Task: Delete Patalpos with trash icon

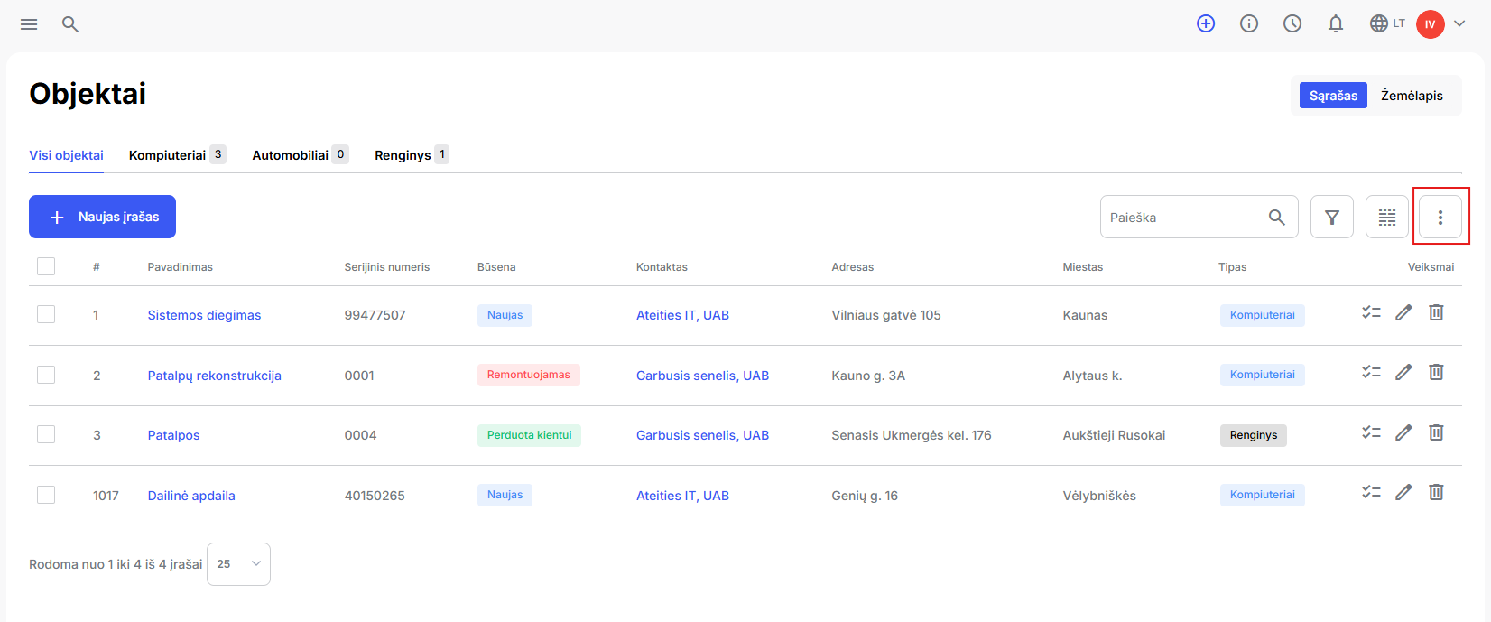Action: tap(1436, 432)
